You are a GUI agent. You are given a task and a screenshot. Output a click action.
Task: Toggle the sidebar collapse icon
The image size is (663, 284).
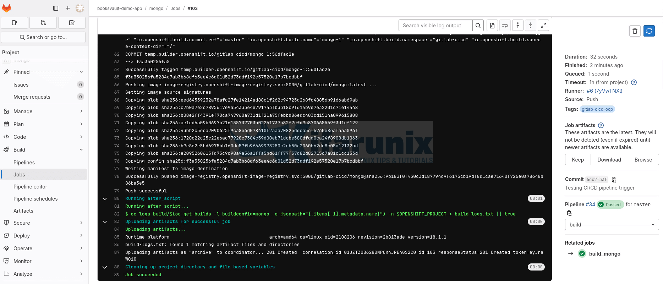[x=56, y=8]
